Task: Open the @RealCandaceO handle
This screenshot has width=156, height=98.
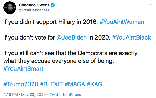Action: click(x=34, y=10)
